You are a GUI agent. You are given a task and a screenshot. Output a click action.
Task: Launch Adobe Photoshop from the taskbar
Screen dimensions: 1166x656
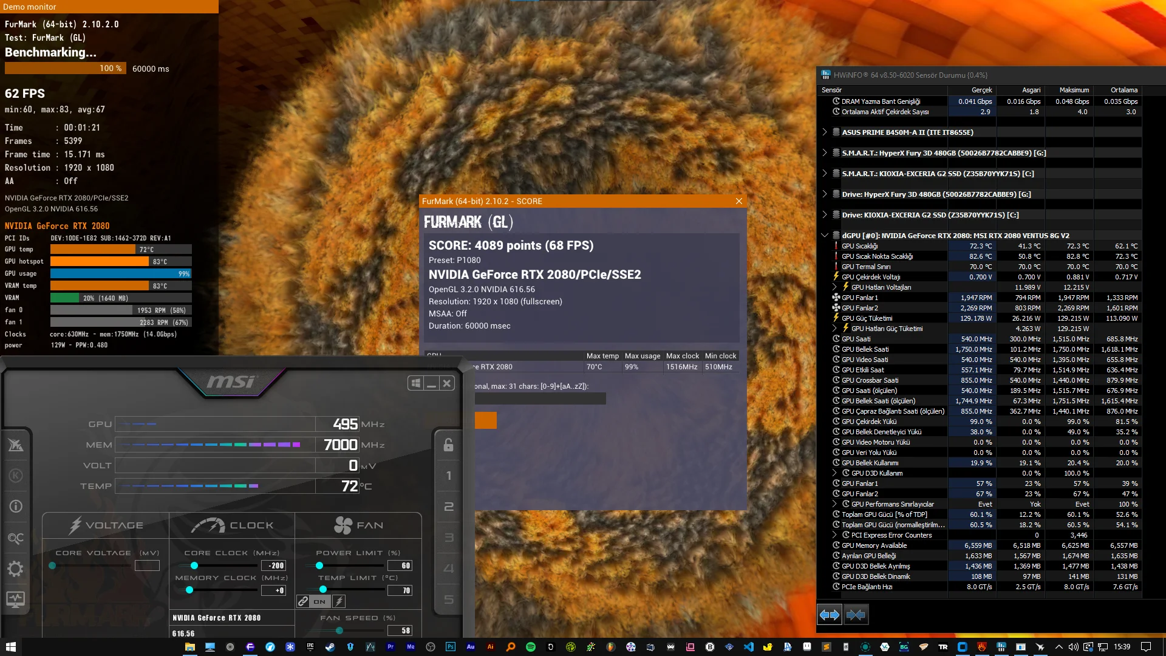[450, 647]
